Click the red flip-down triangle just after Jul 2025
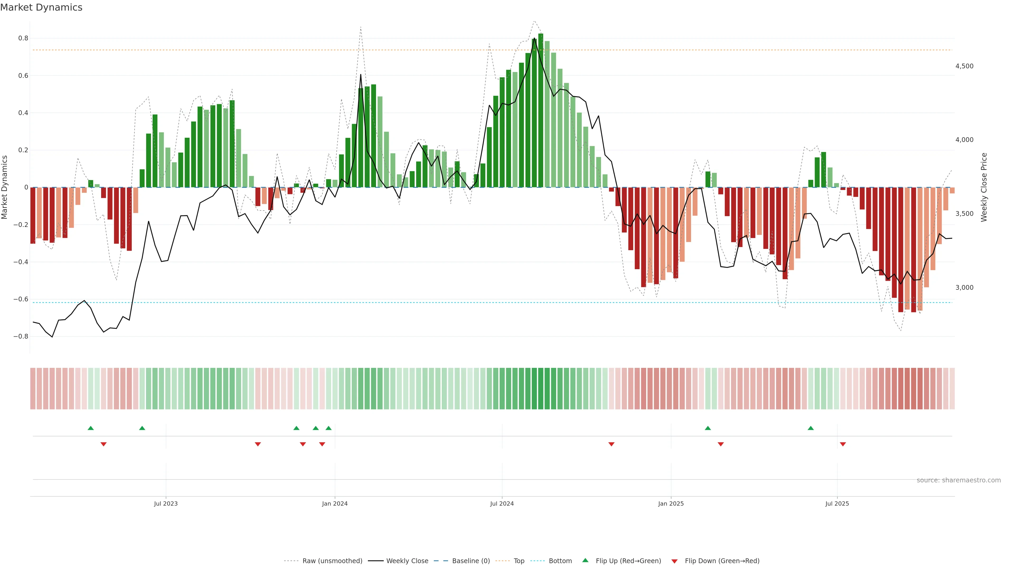1014x570 pixels. pos(843,444)
